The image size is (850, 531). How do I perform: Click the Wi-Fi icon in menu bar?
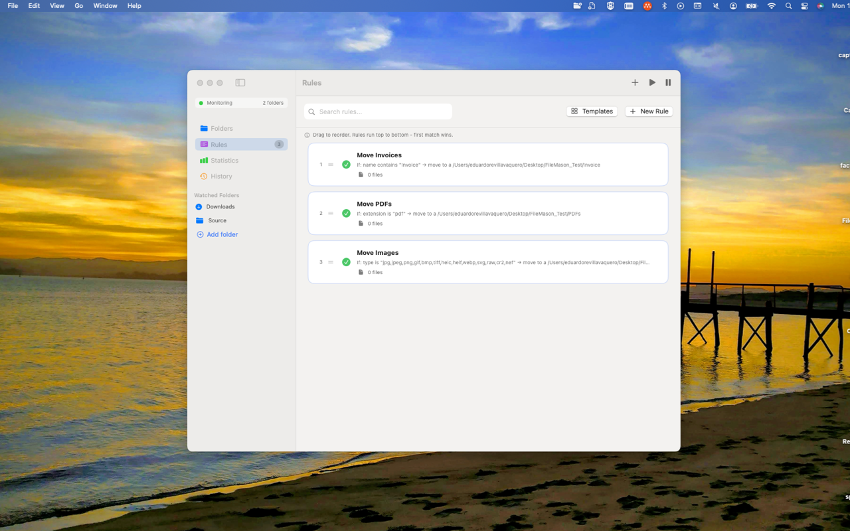coord(771,5)
